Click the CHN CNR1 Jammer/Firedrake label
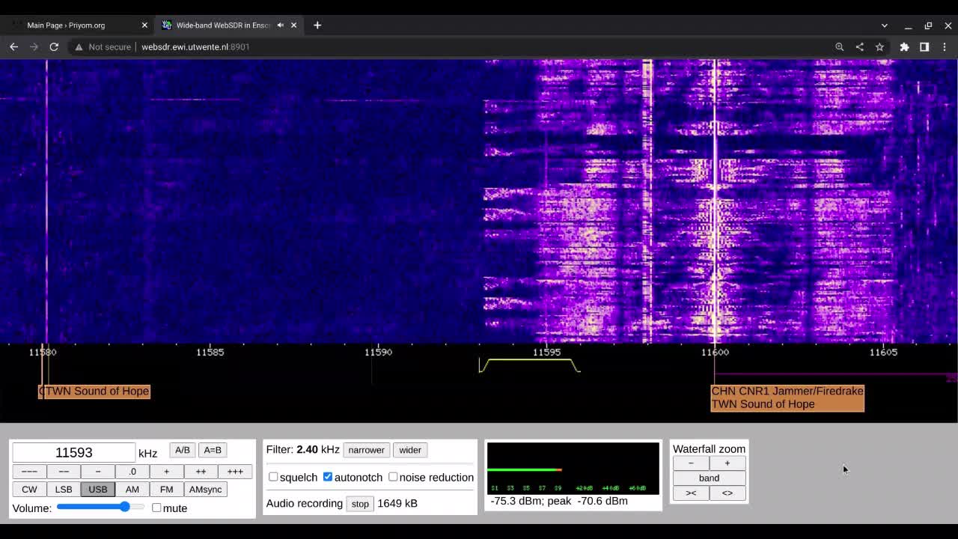 point(787,391)
